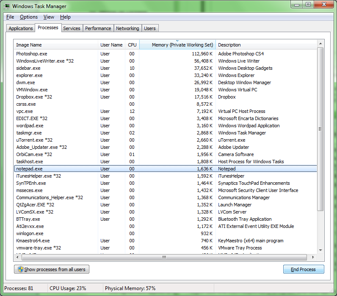Image resolution: width=337 pixels, height=296 pixels.
Task: Click the 112,960 K memory value
Action: (x=202, y=54)
